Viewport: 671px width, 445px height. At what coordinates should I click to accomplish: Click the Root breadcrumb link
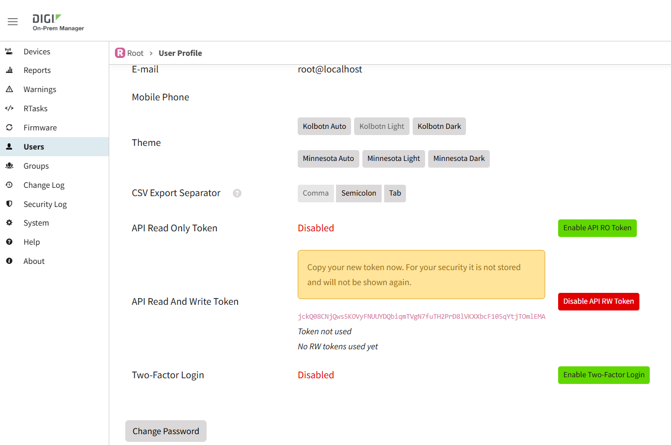click(135, 53)
